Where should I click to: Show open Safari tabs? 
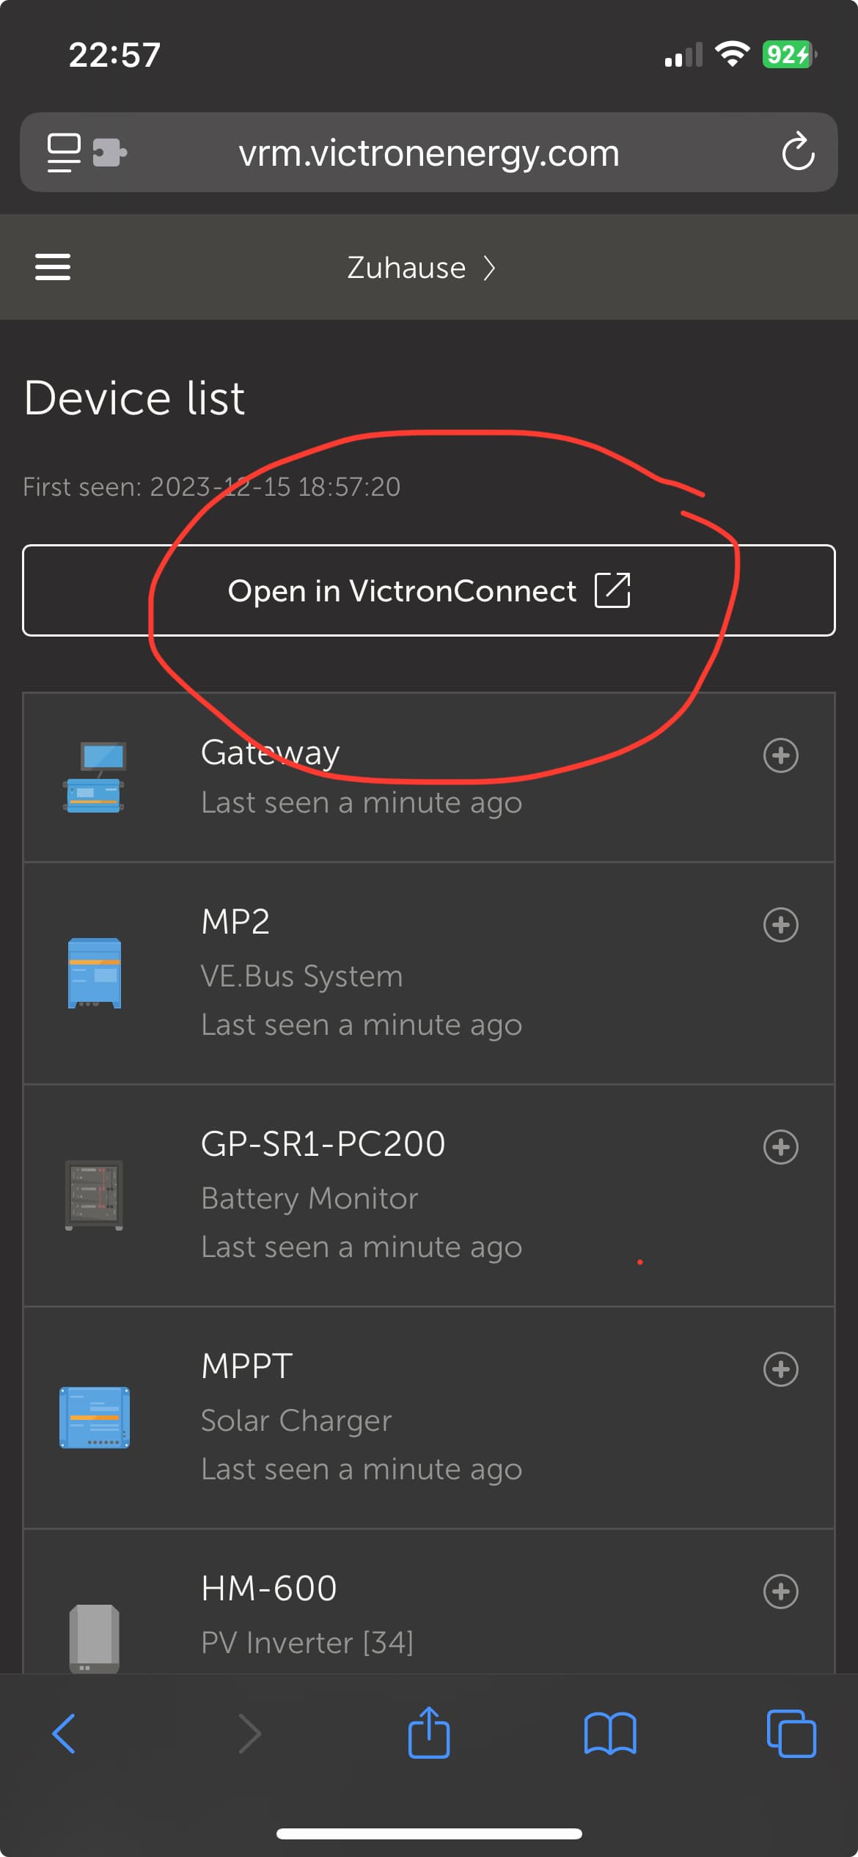point(791,1734)
